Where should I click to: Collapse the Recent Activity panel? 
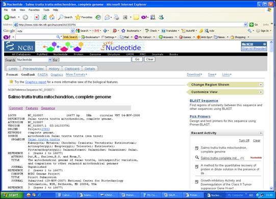pyautogui.click(x=261, y=133)
